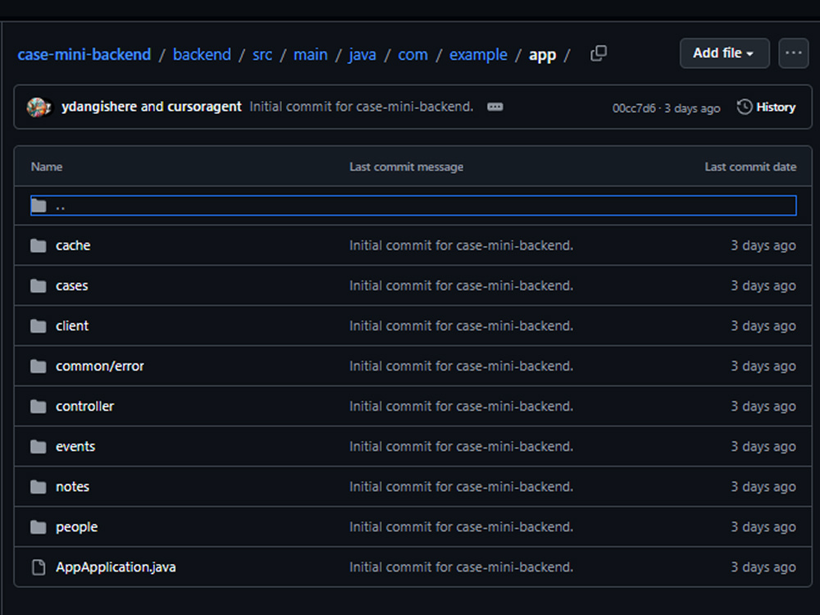Image resolution: width=820 pixels, height=615 pixels.
Task: Open the cases folder
Action: point(71,285)
